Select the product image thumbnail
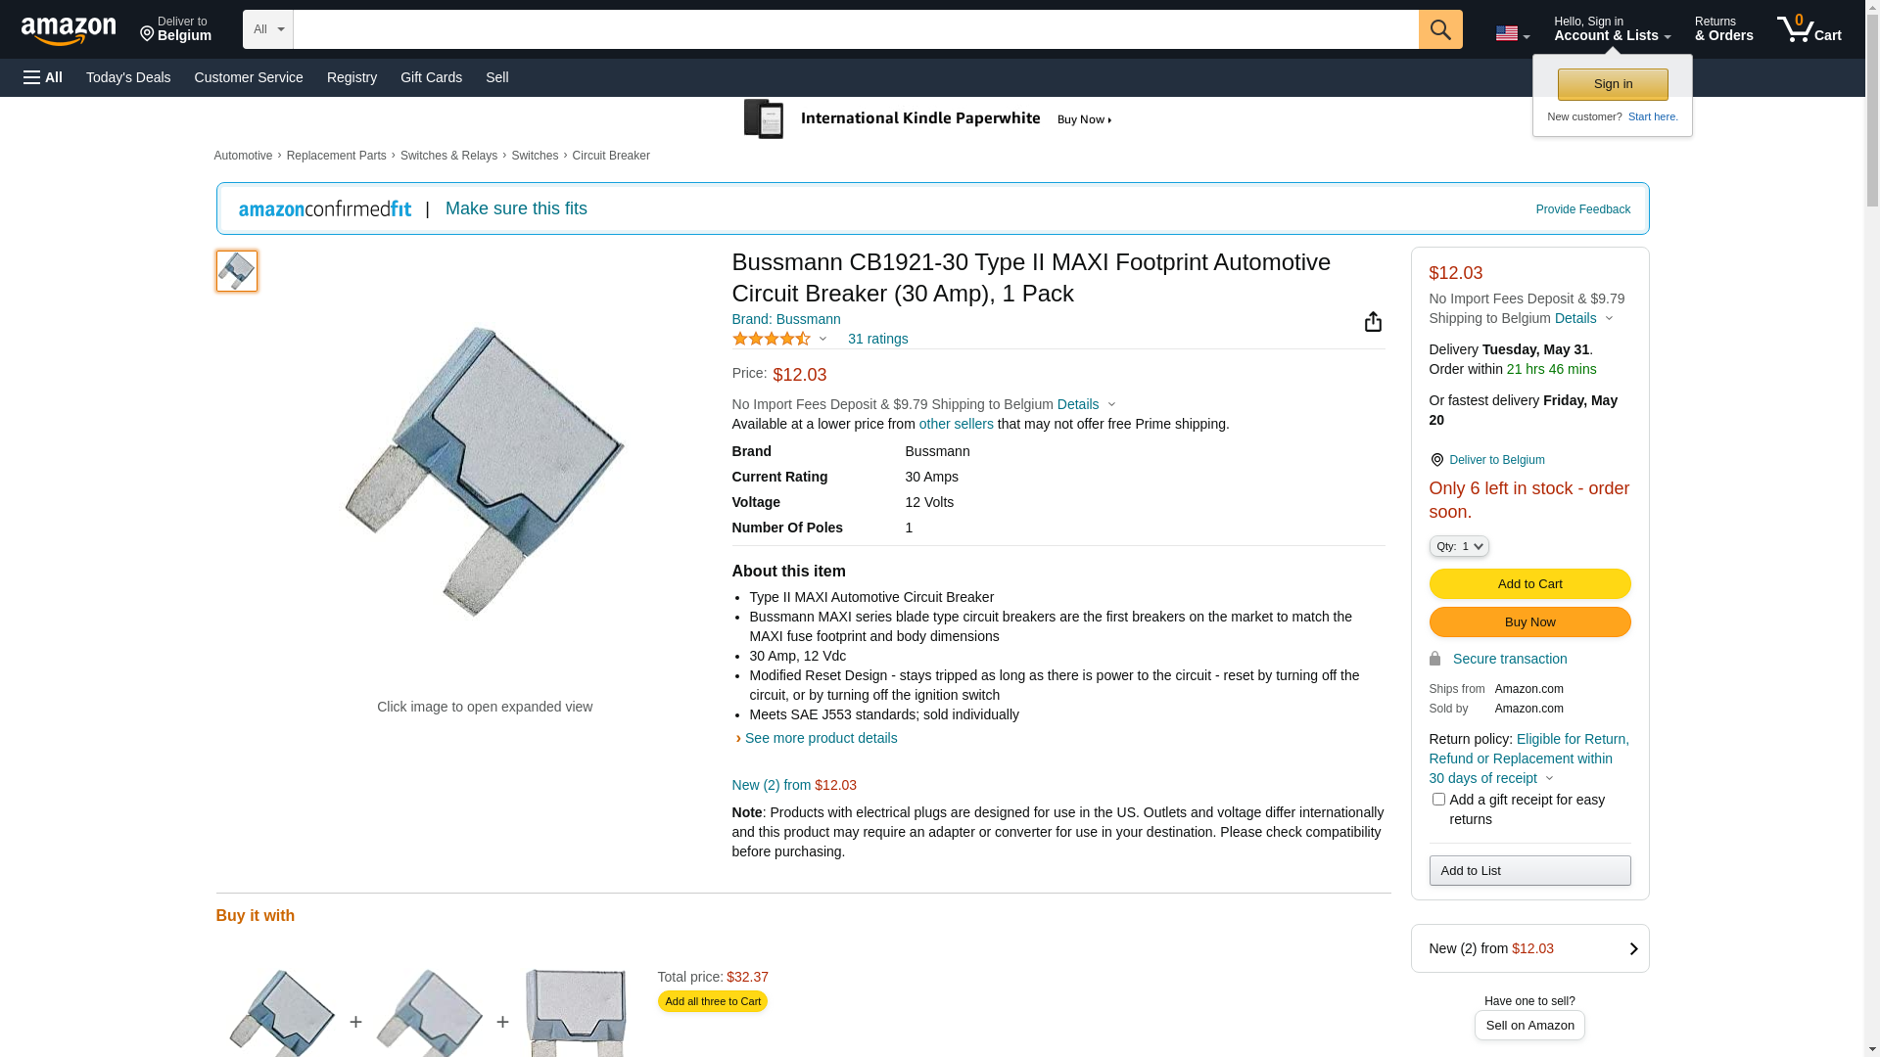Image resolution: width=1880 pixels, height=1057 pixels. (x=237, y=271)
